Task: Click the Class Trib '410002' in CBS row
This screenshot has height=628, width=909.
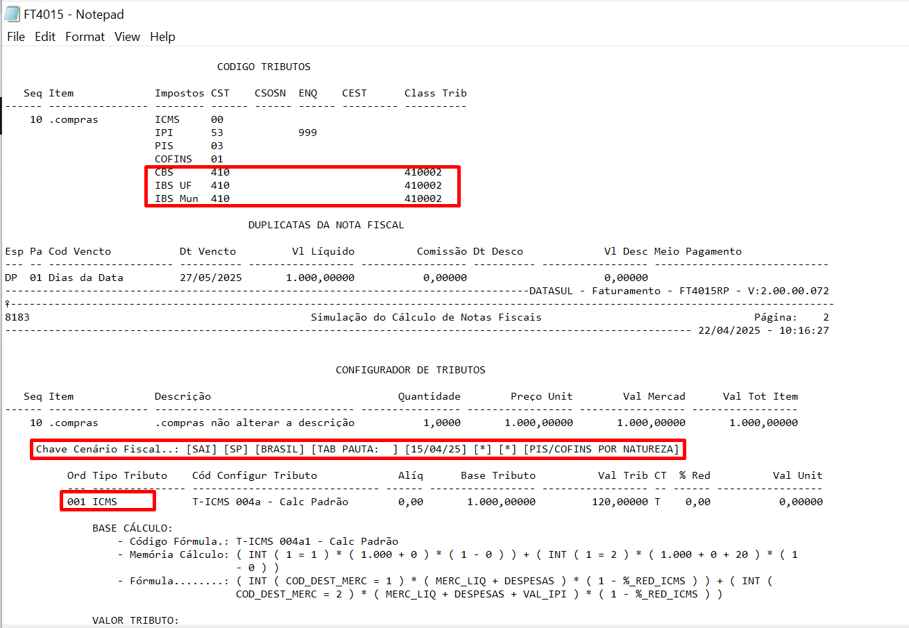Action: [x=423, y=172]
